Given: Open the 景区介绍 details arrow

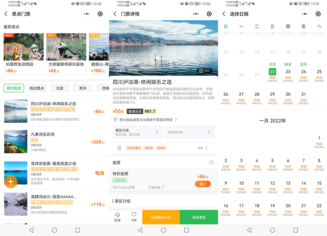Looking at the screenshot, I should pyautogui.click(x=157, y=132).
